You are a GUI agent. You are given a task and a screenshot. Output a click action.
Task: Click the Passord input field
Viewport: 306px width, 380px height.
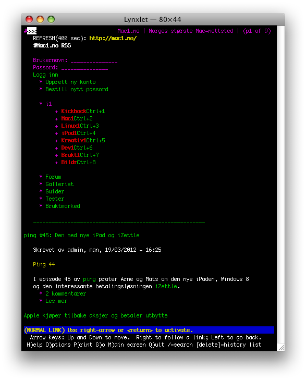pos(84,68)
